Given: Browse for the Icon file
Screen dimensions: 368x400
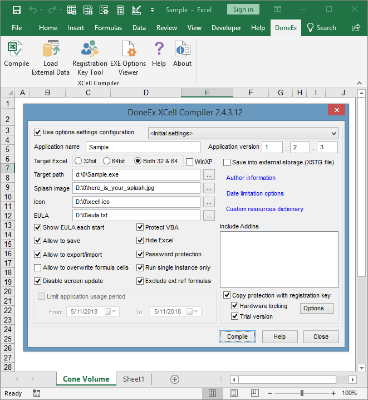Looking at the screenshot, I should click(209, 202).
